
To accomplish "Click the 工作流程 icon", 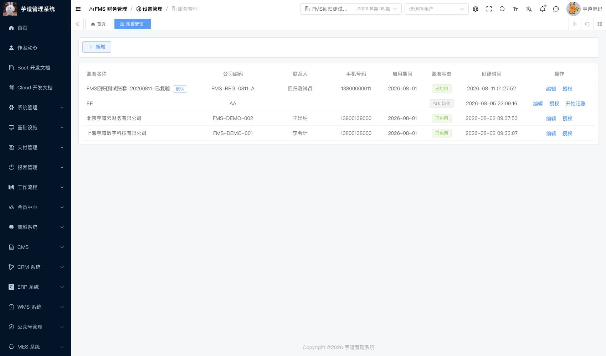I will [11, 187].
